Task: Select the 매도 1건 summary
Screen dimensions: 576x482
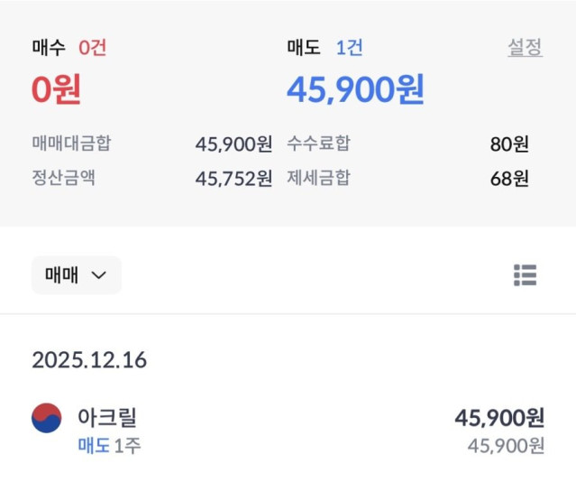Action: tap(325, 48)
